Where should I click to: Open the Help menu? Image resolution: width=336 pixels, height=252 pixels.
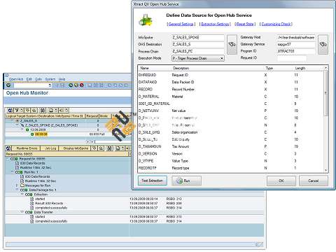(62, 79)
